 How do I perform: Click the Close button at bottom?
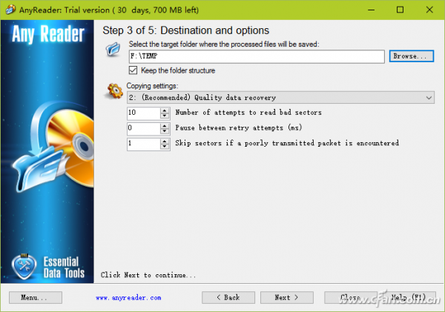[351, 297]
